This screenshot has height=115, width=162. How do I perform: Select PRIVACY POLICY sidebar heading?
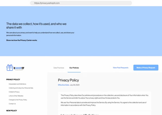(13, 80)
